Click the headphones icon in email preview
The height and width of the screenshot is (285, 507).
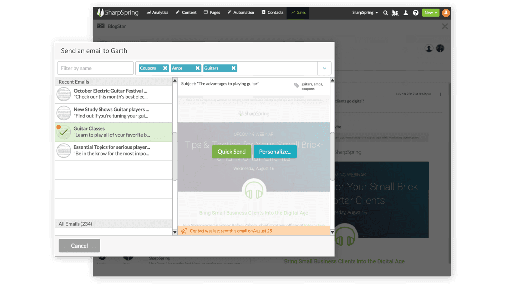(254, 190)
